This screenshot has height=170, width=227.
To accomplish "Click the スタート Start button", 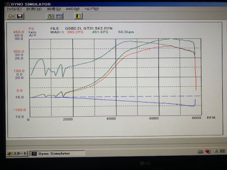I will [x=17, y=153].
